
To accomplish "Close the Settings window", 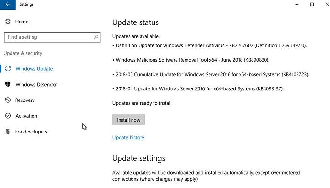I will (327, 4).
